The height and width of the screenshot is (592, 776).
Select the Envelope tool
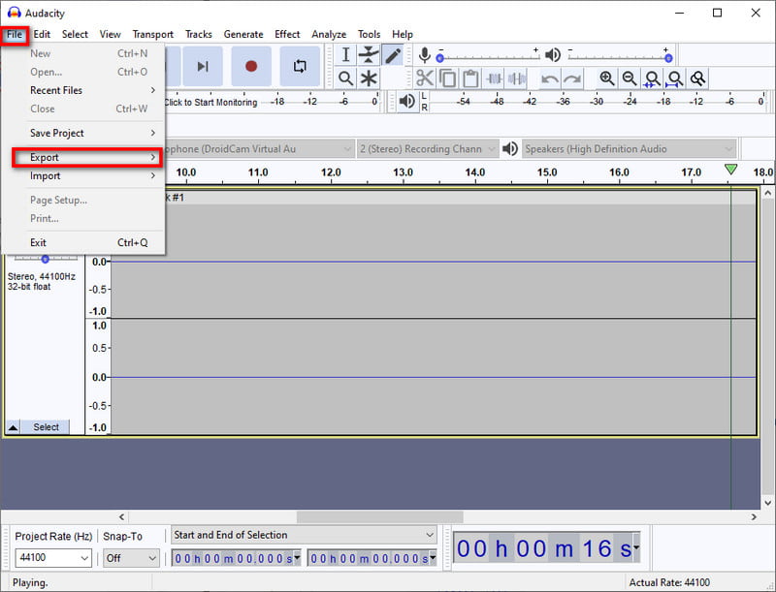(369, 55)
